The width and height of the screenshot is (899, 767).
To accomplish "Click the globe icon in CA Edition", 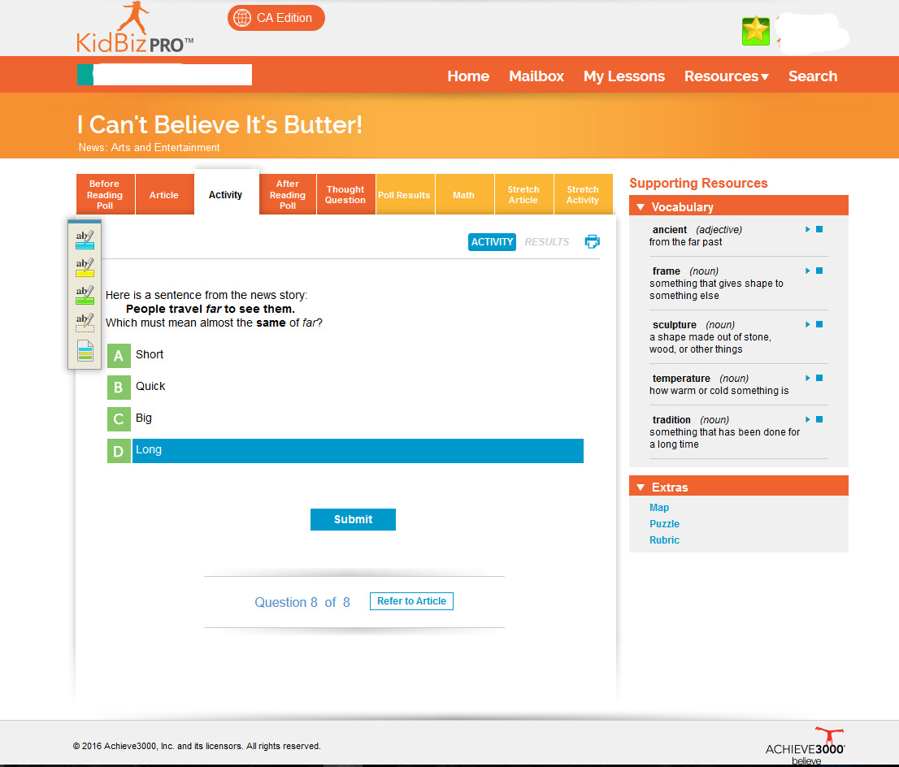I will click(x=241, y=18).
